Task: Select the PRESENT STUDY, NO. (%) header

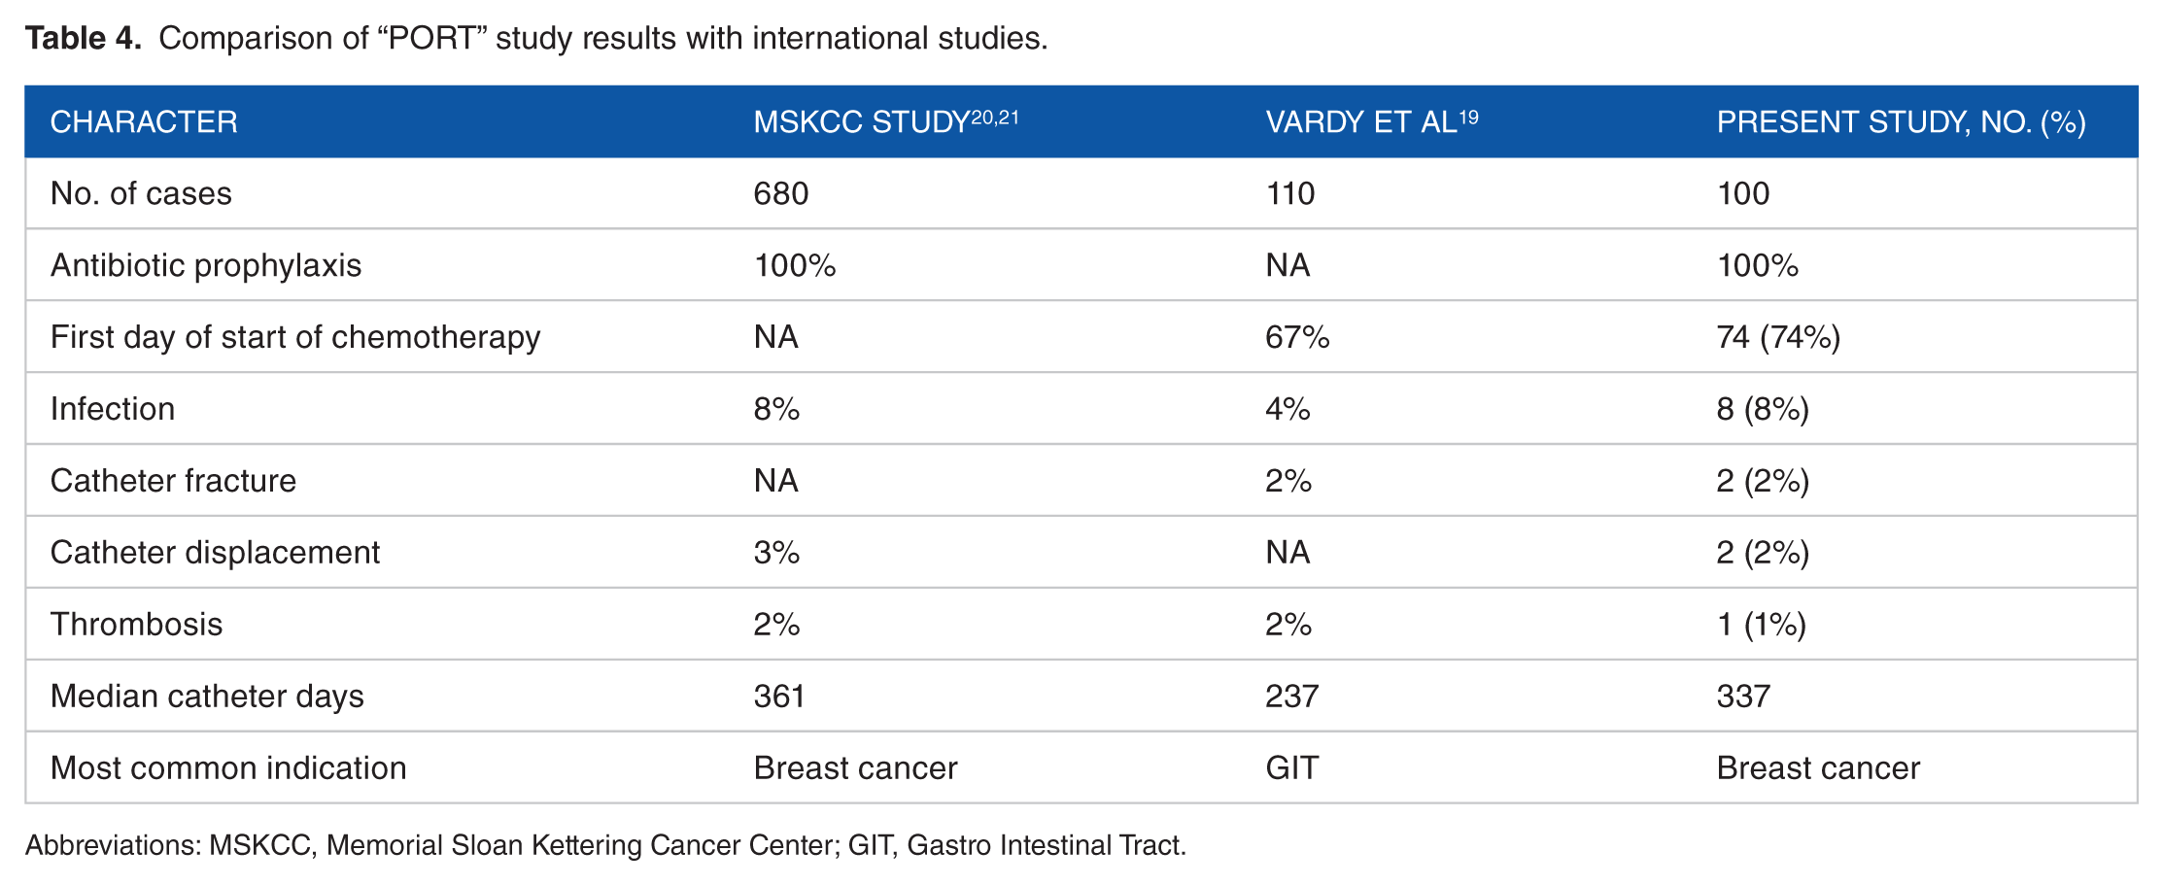Action: [1901, 122]
